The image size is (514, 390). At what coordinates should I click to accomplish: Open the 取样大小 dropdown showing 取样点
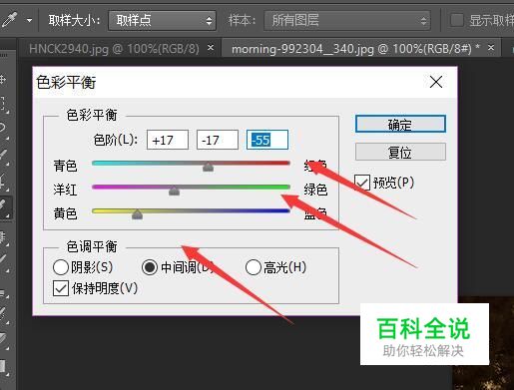point(162,21)
